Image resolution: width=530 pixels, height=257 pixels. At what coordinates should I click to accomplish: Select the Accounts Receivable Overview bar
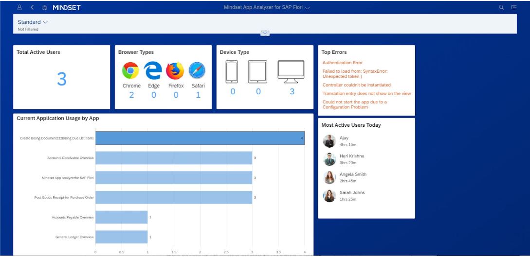point(174,158)
